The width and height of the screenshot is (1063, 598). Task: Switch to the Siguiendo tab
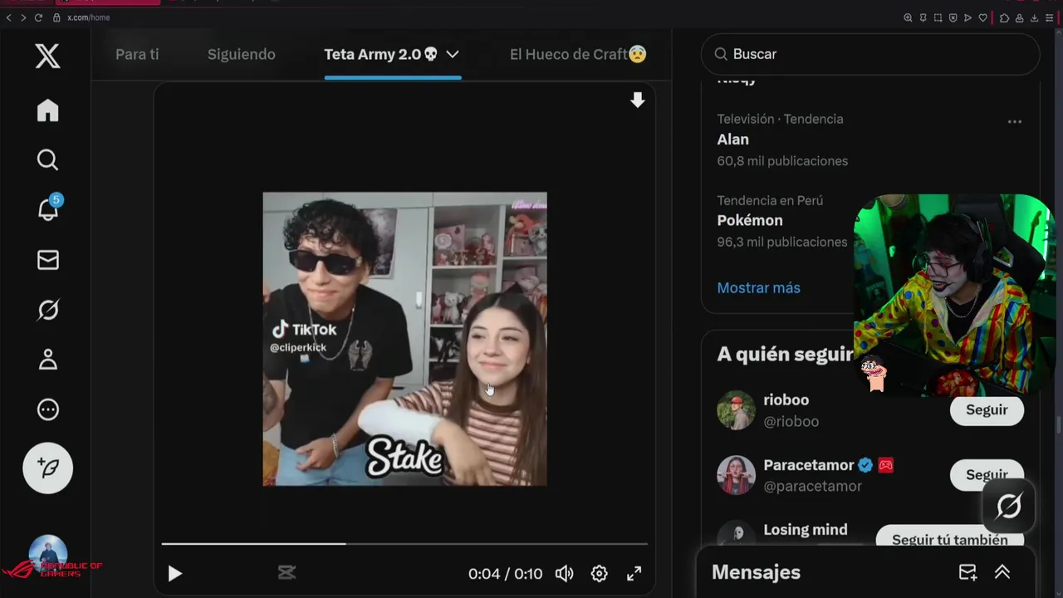click(x=241, y=54)
